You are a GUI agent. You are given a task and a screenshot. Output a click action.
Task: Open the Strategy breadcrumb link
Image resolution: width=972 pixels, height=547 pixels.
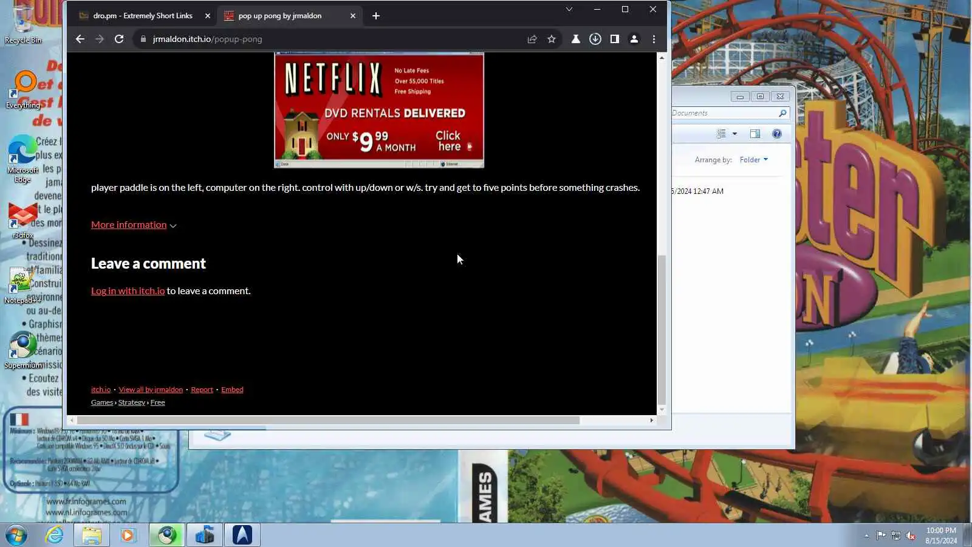[132, 402]
